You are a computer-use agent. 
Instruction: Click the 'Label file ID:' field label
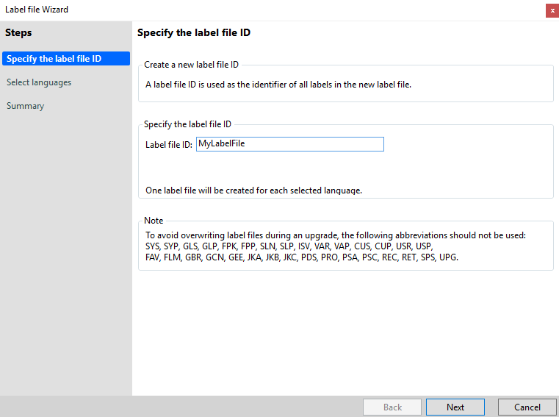coord(169,145)
